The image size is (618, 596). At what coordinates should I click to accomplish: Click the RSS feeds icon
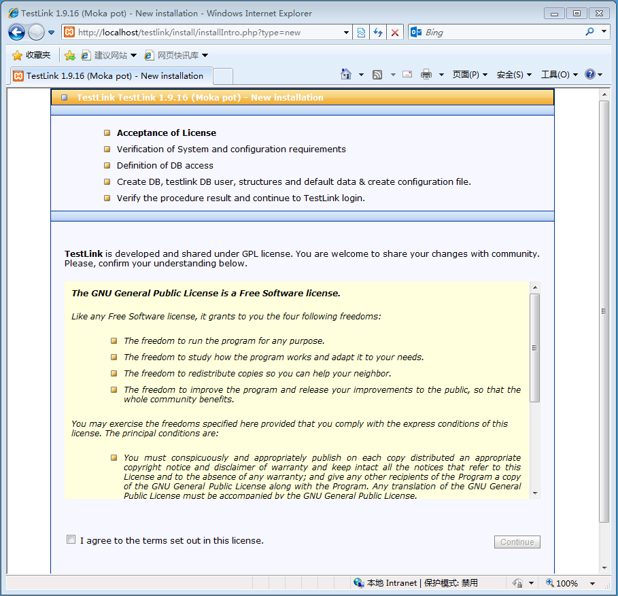coord(377,75)
